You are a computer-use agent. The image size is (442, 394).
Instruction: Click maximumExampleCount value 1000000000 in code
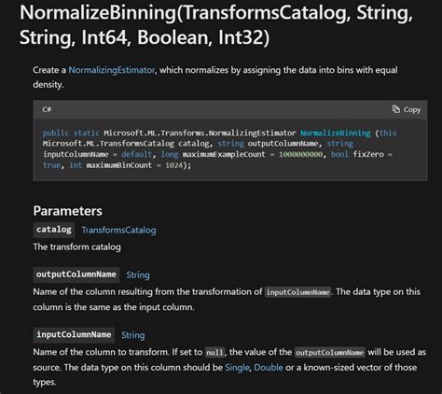tap(300, 154)
